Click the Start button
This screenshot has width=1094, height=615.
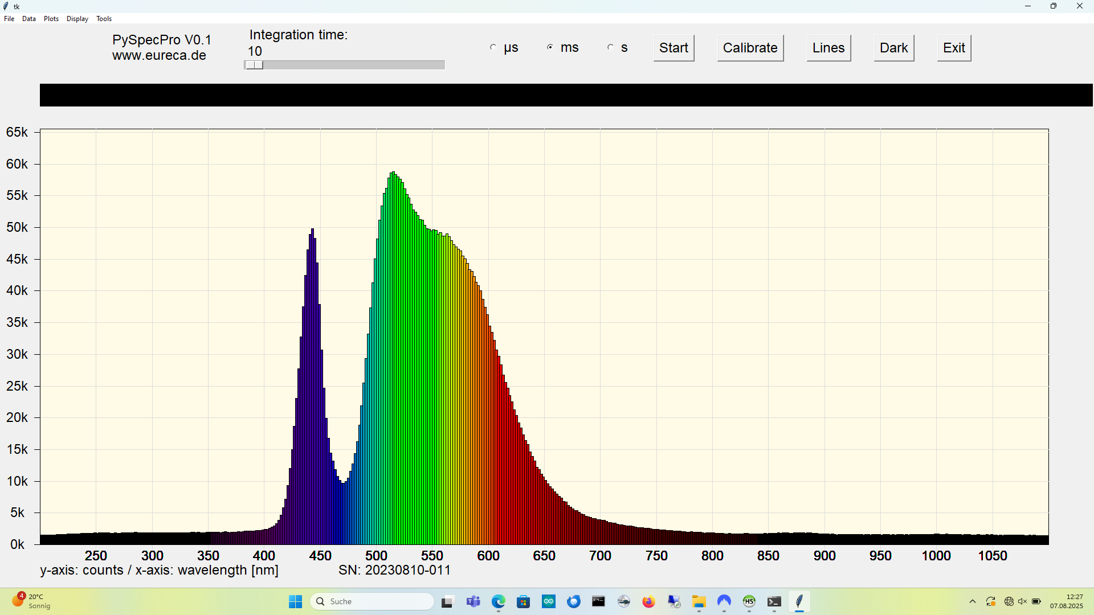coord(673,48)
